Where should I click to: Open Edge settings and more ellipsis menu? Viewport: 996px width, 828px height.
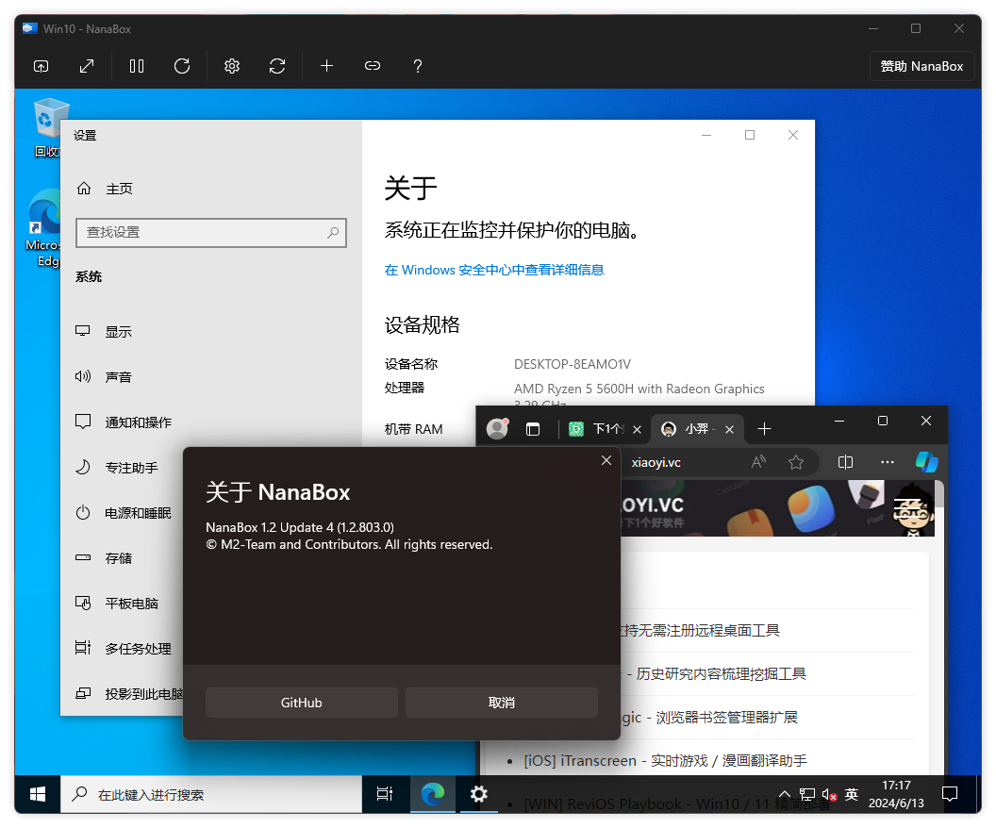888,462
